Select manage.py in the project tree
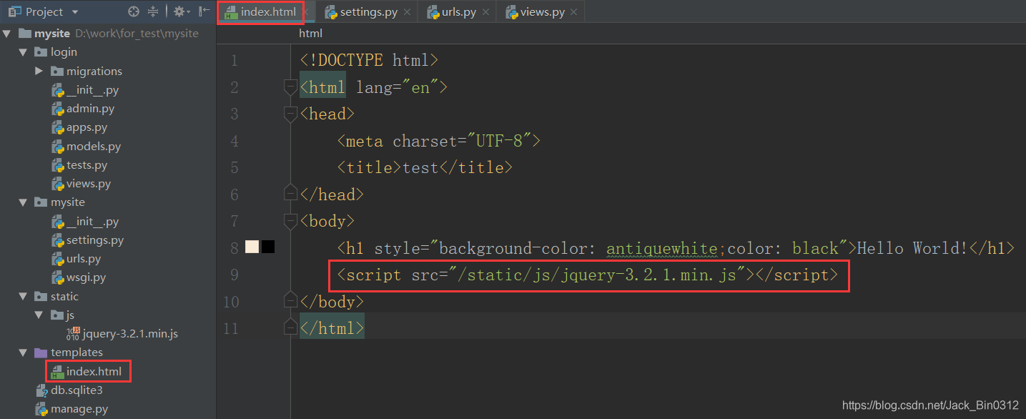1026x419 pixels. [x=79, y=409]
